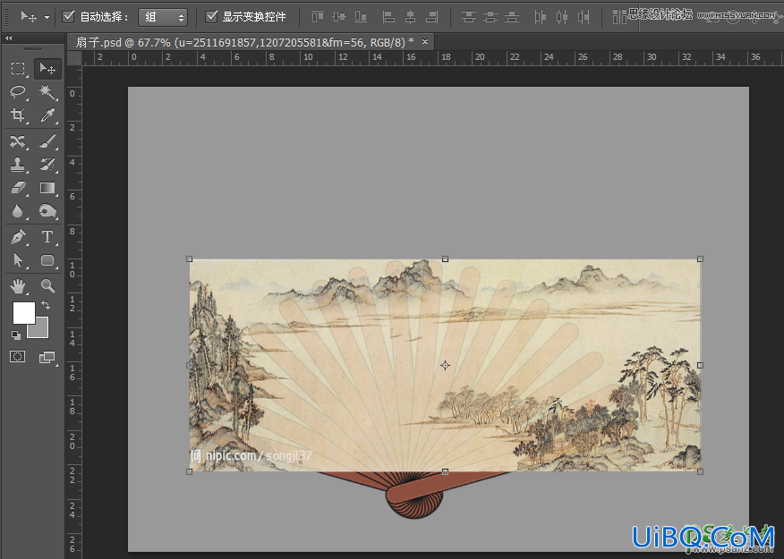Click the top-center transform handle
The height and width of the screenshot is (559, 784).
[445, 258]
